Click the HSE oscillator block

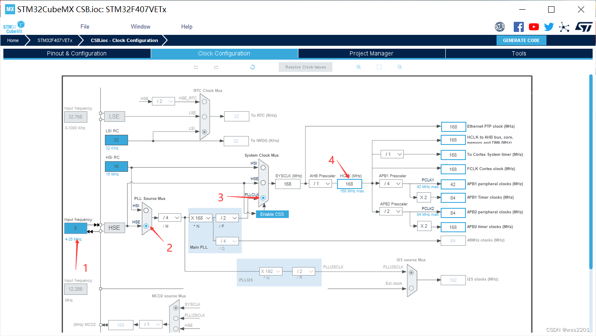[x=114, y=228]
